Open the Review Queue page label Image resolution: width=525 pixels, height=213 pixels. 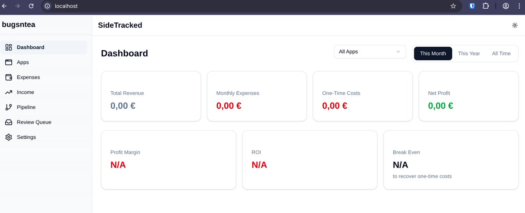(34, 122)
